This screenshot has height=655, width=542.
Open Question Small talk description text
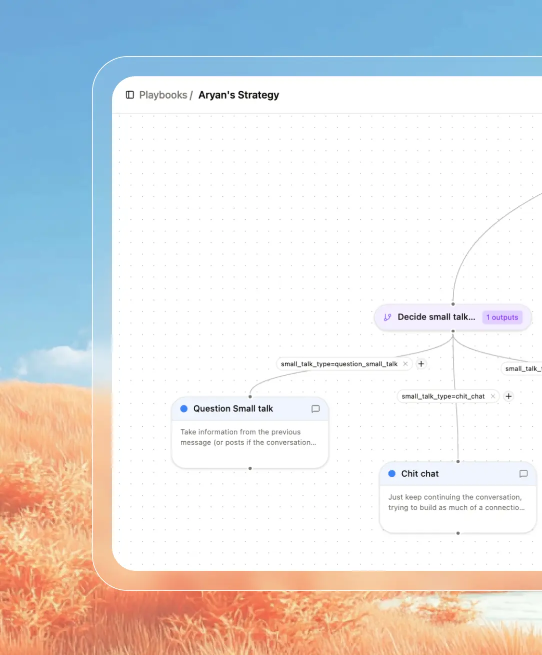[x=248, y=437]
